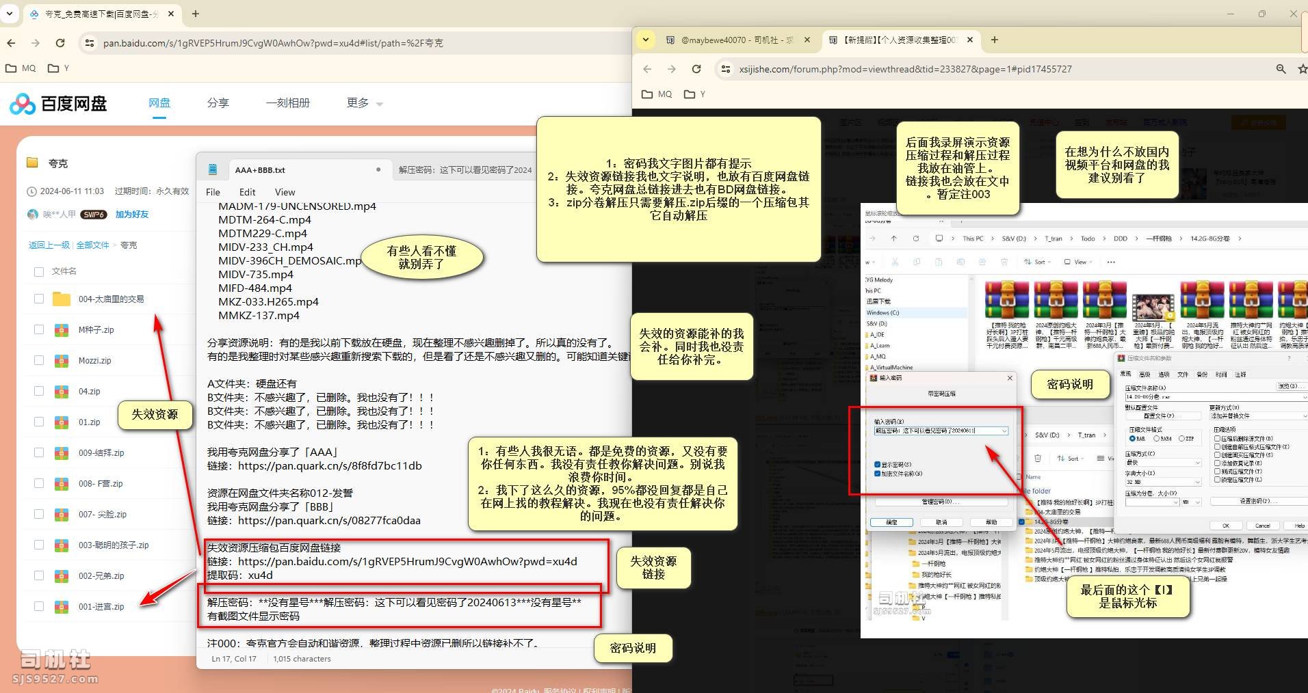Click the archive icon for Mozzi.zip

(62, 361)
